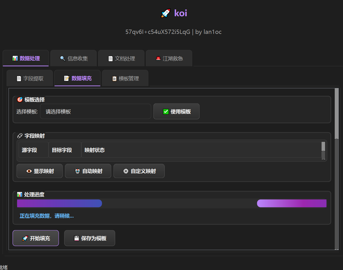Image resolution: width=343 pixels, height=270 pixels.
Task: Click the rocket icon beside koi title
Action: pos(166,13)
